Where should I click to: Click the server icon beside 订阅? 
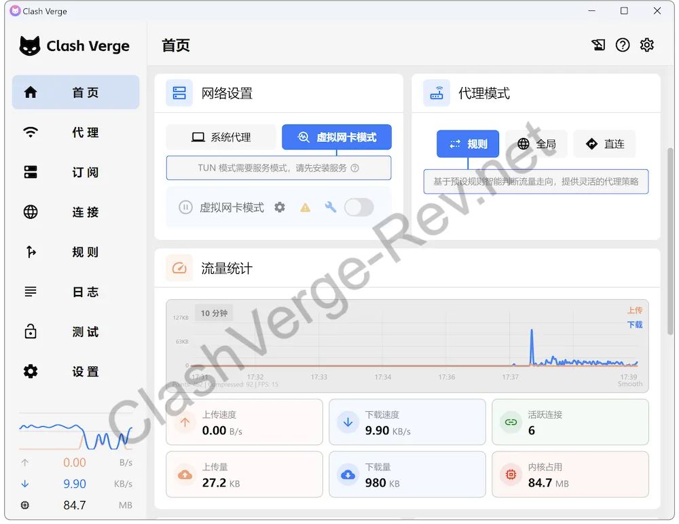31,172
